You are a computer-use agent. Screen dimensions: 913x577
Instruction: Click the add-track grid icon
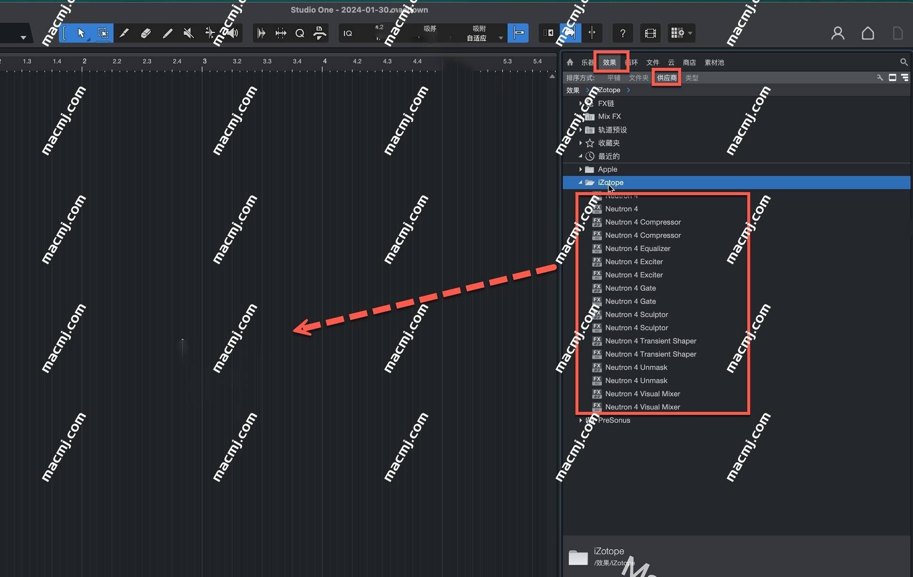click(x=677, y=33)
